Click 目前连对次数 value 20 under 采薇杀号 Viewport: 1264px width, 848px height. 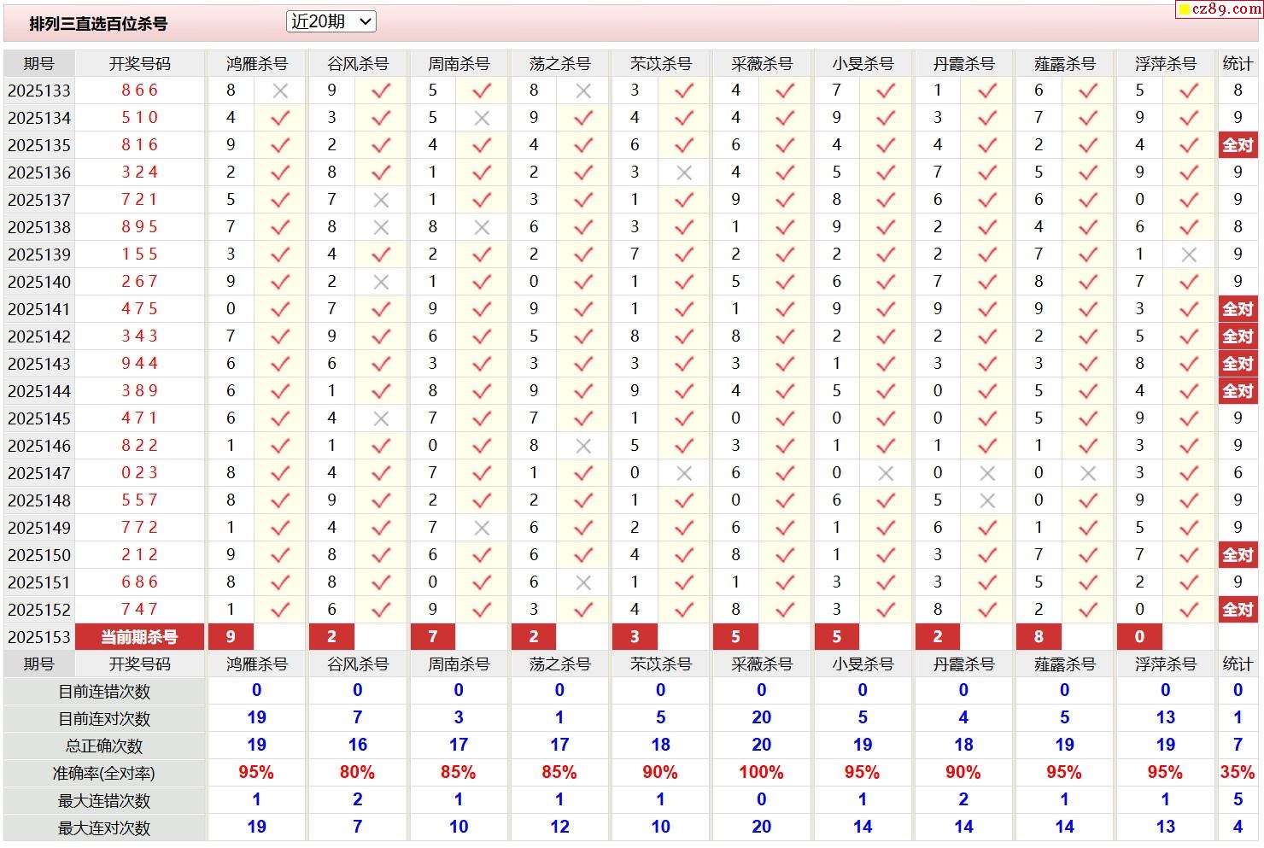[x=761, y=718]
